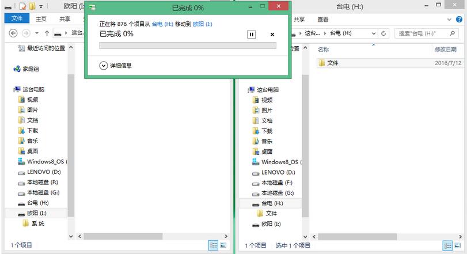Open 文件 tab in left window
Viewport: 467px width, 254px height.
[x=17, y=18]
